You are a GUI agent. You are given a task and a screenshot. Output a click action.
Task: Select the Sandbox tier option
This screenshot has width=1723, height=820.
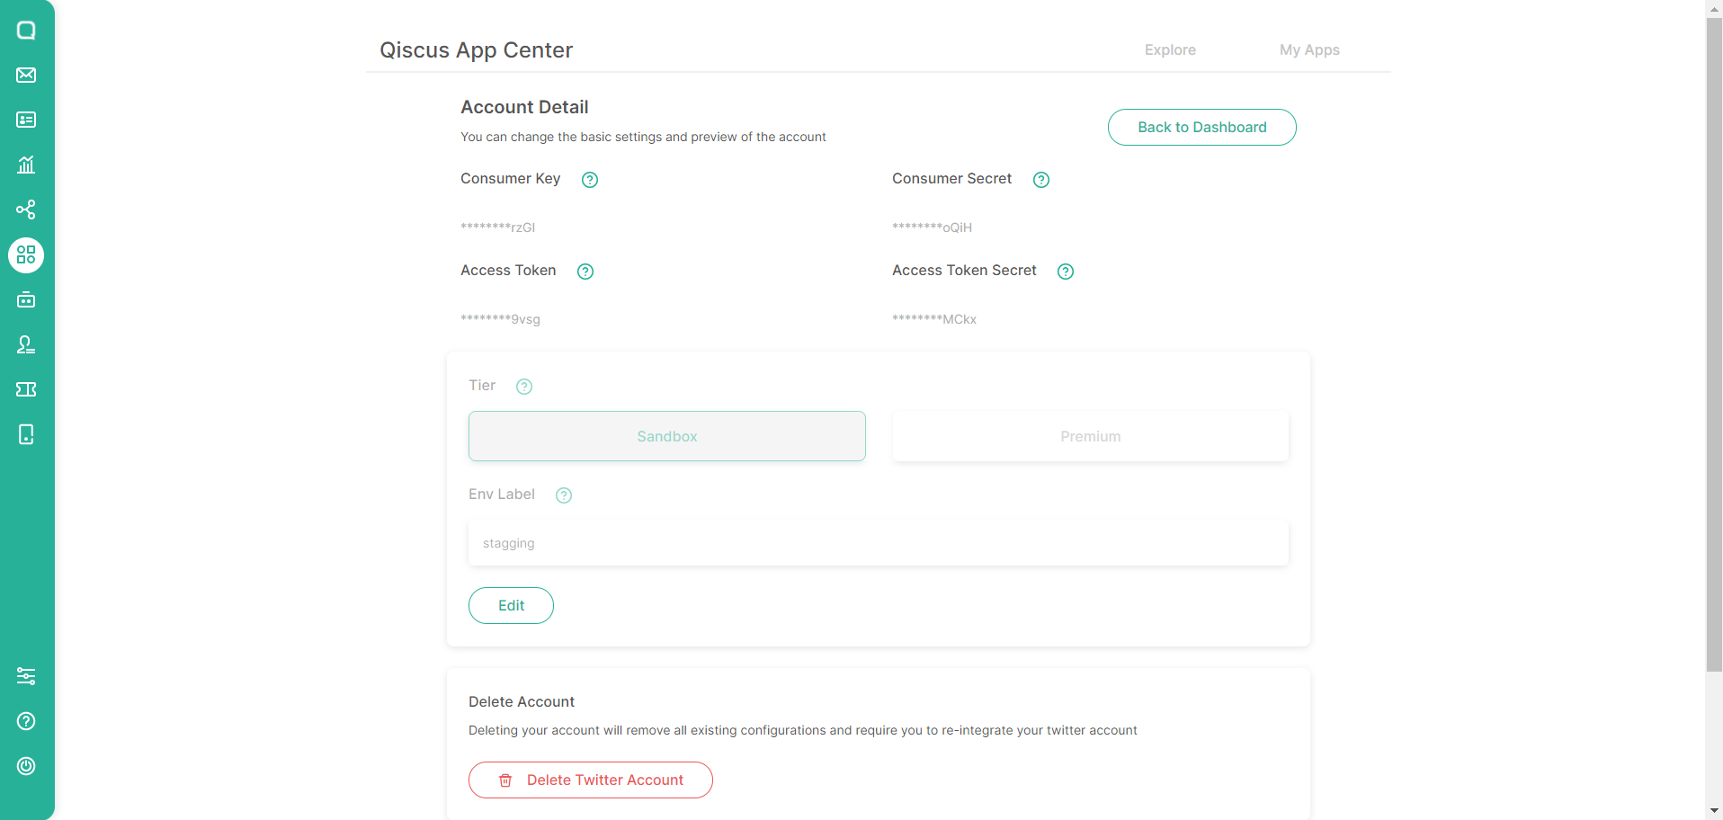point(666,436)
